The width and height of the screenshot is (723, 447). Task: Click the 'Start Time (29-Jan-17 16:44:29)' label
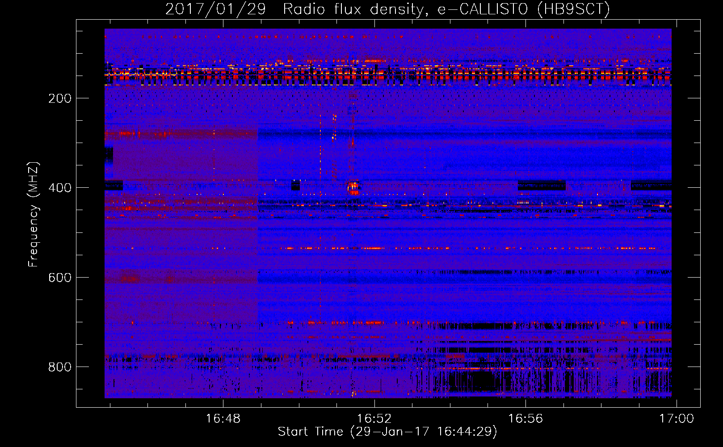(x=387, y=432)
